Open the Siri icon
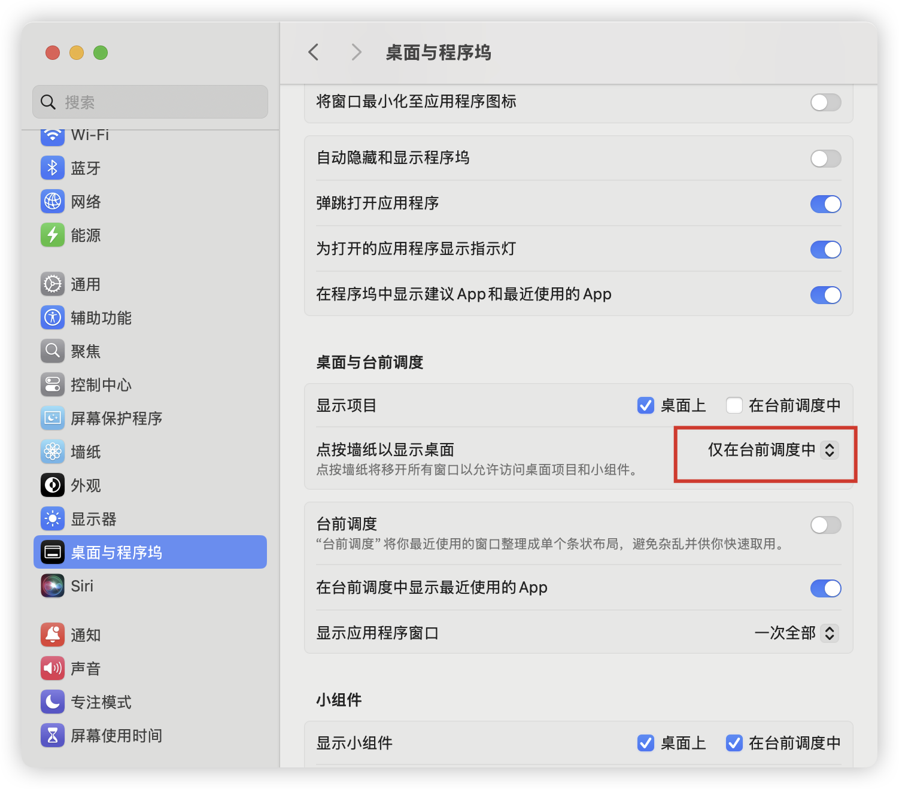This screenshot has width=899, height=789. (53, 586)
